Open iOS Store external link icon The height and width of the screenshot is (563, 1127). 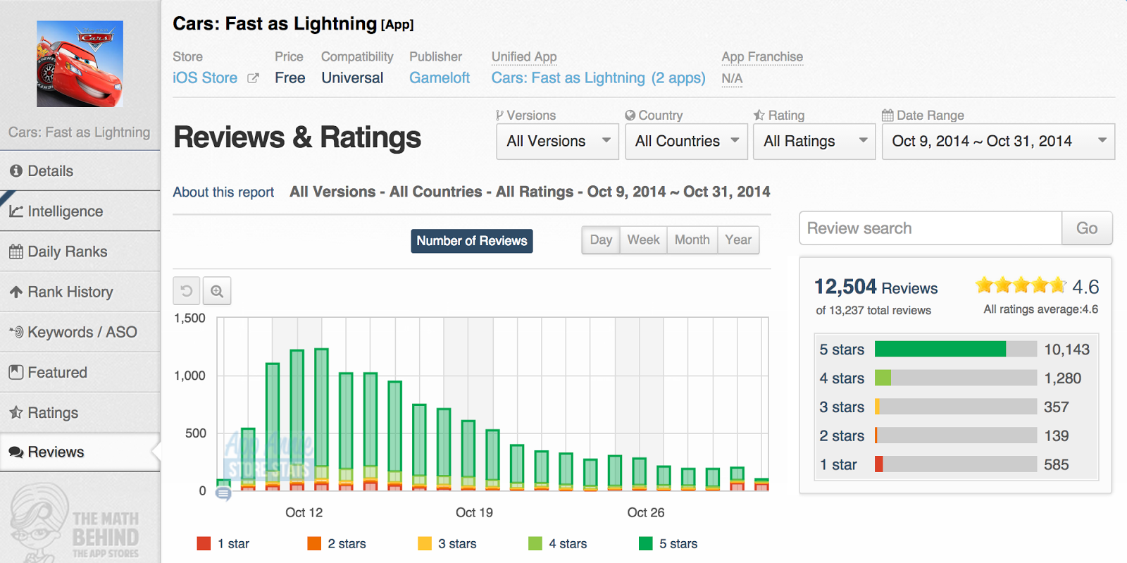(253, 78)
